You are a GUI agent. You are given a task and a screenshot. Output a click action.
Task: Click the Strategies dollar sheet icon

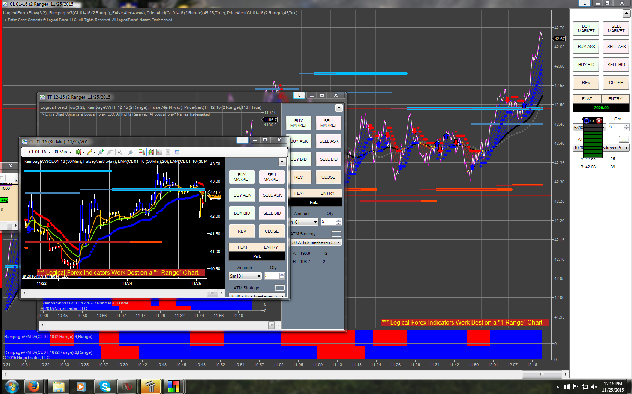click(x=168, y=152)
